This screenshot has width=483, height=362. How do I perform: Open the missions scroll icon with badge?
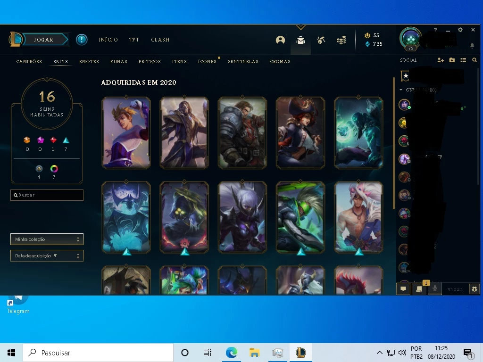(x=419, y=289)
